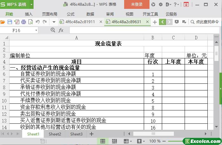Select column C header
This screenshot has width=222, height=145.
click(173, 38)
